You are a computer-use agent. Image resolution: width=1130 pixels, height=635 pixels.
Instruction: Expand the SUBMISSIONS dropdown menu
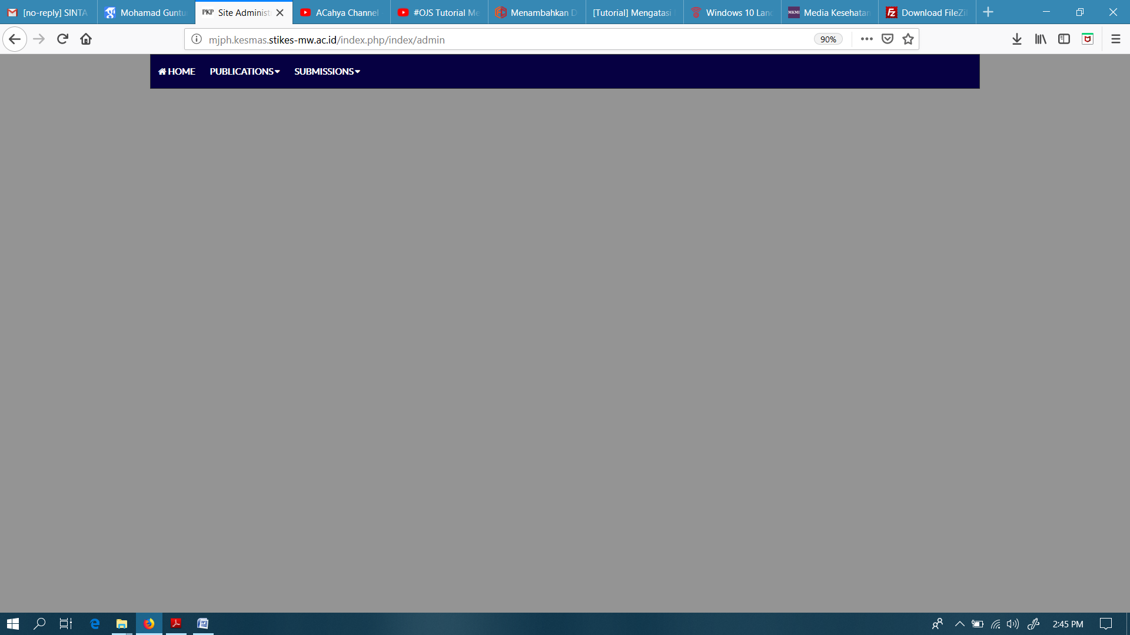tap(327, 72)
